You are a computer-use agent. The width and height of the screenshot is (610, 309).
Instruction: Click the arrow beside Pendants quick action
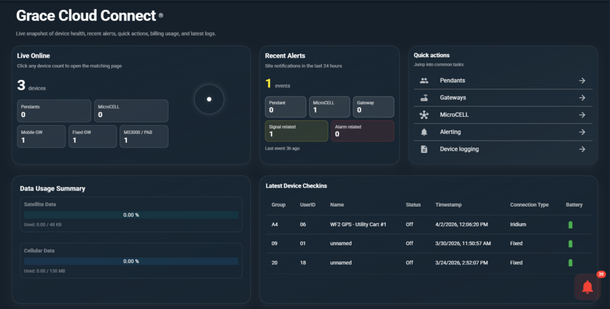coord(582,80)
